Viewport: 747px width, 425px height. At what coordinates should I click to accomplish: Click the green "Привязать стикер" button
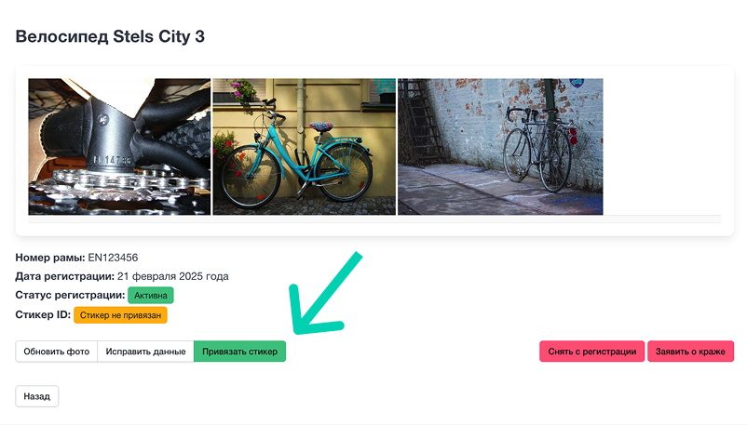tap(239, 352)
